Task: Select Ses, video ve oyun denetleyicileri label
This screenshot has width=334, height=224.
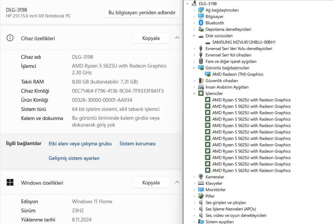Action: tap(236, 215)
